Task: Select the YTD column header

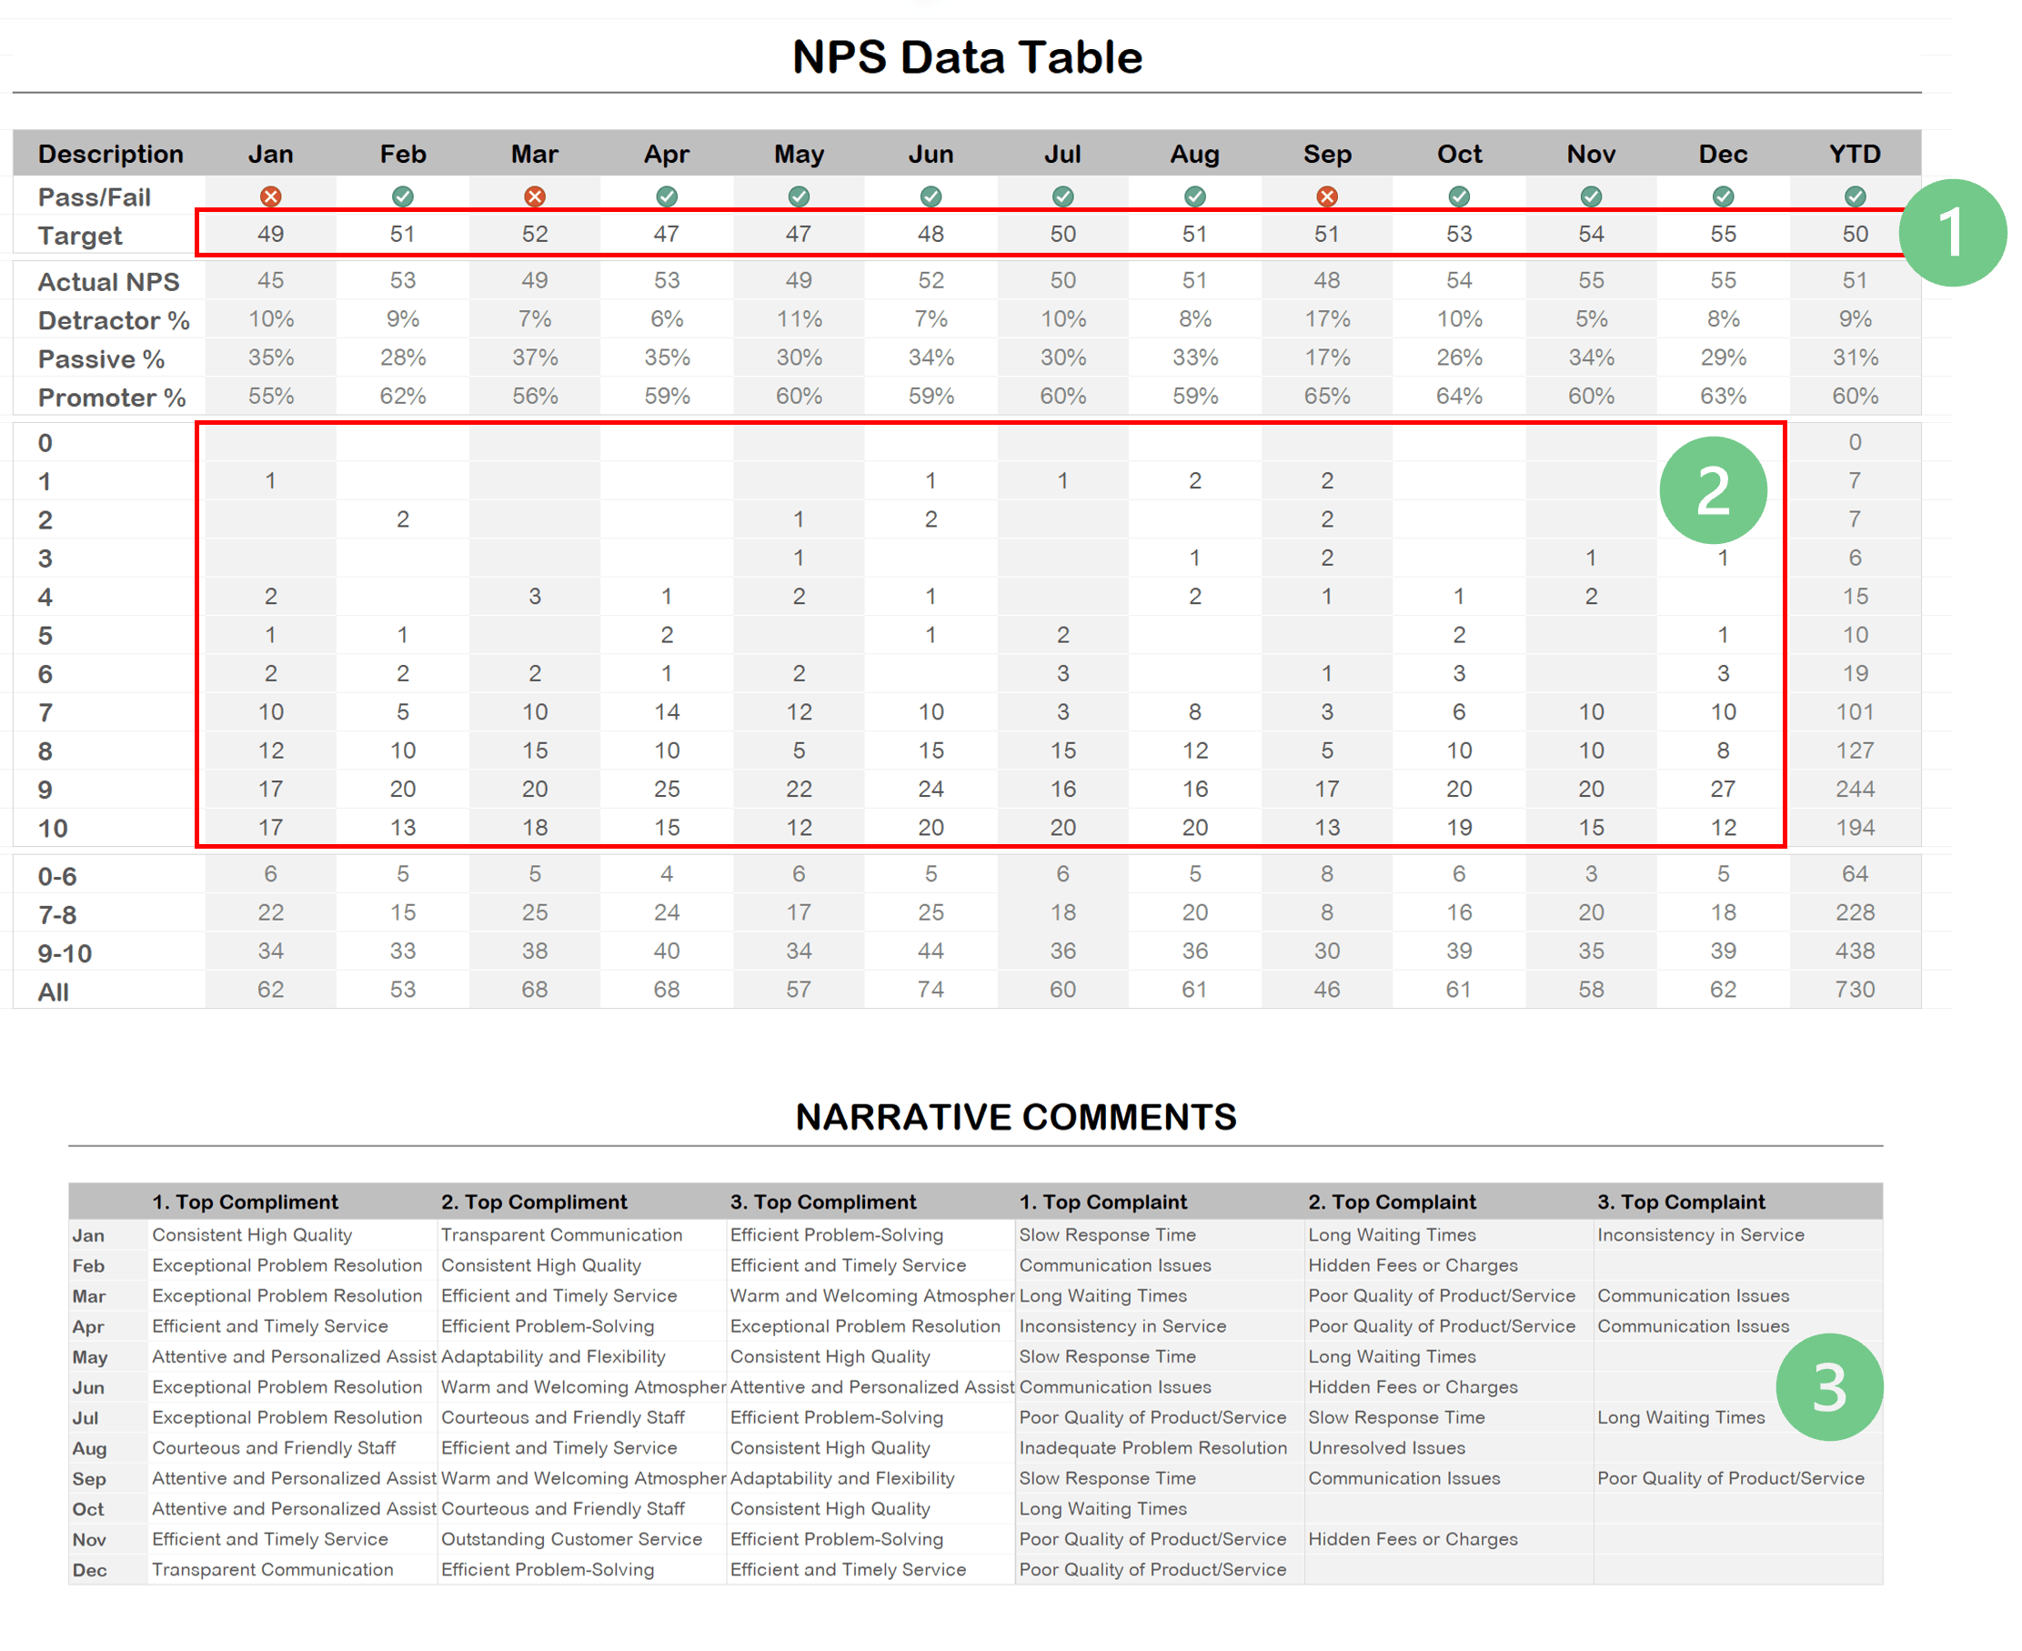Action: 1855,154
